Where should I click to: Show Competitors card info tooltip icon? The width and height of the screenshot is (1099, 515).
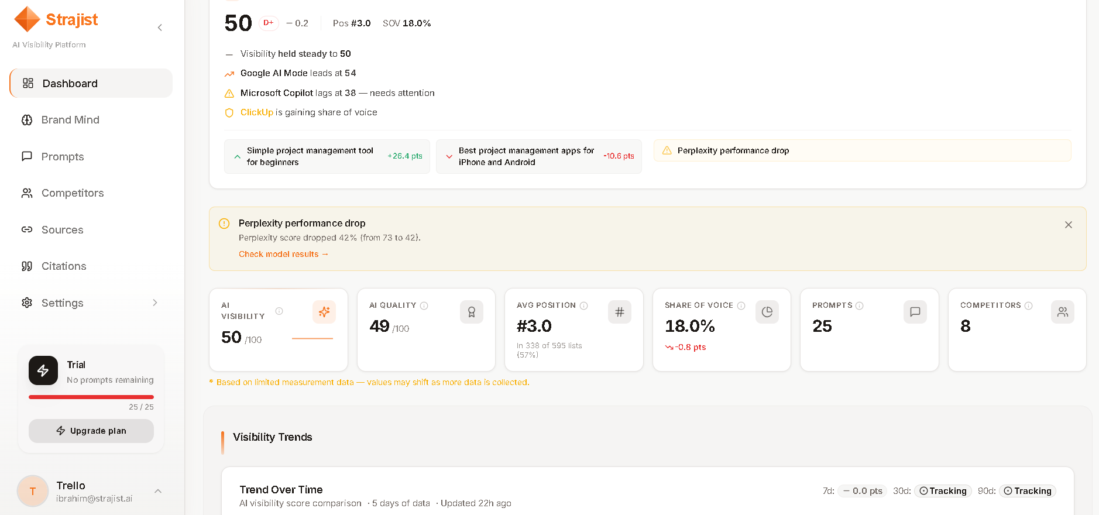pos(1029,305)
